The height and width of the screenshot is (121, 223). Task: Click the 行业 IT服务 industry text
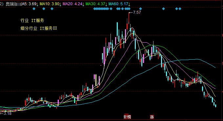click(x=32, y=20)
